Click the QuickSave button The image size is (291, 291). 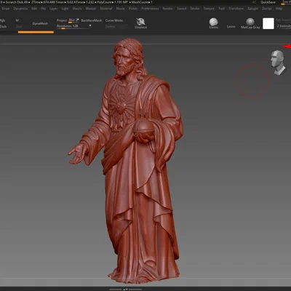[268, 2]
